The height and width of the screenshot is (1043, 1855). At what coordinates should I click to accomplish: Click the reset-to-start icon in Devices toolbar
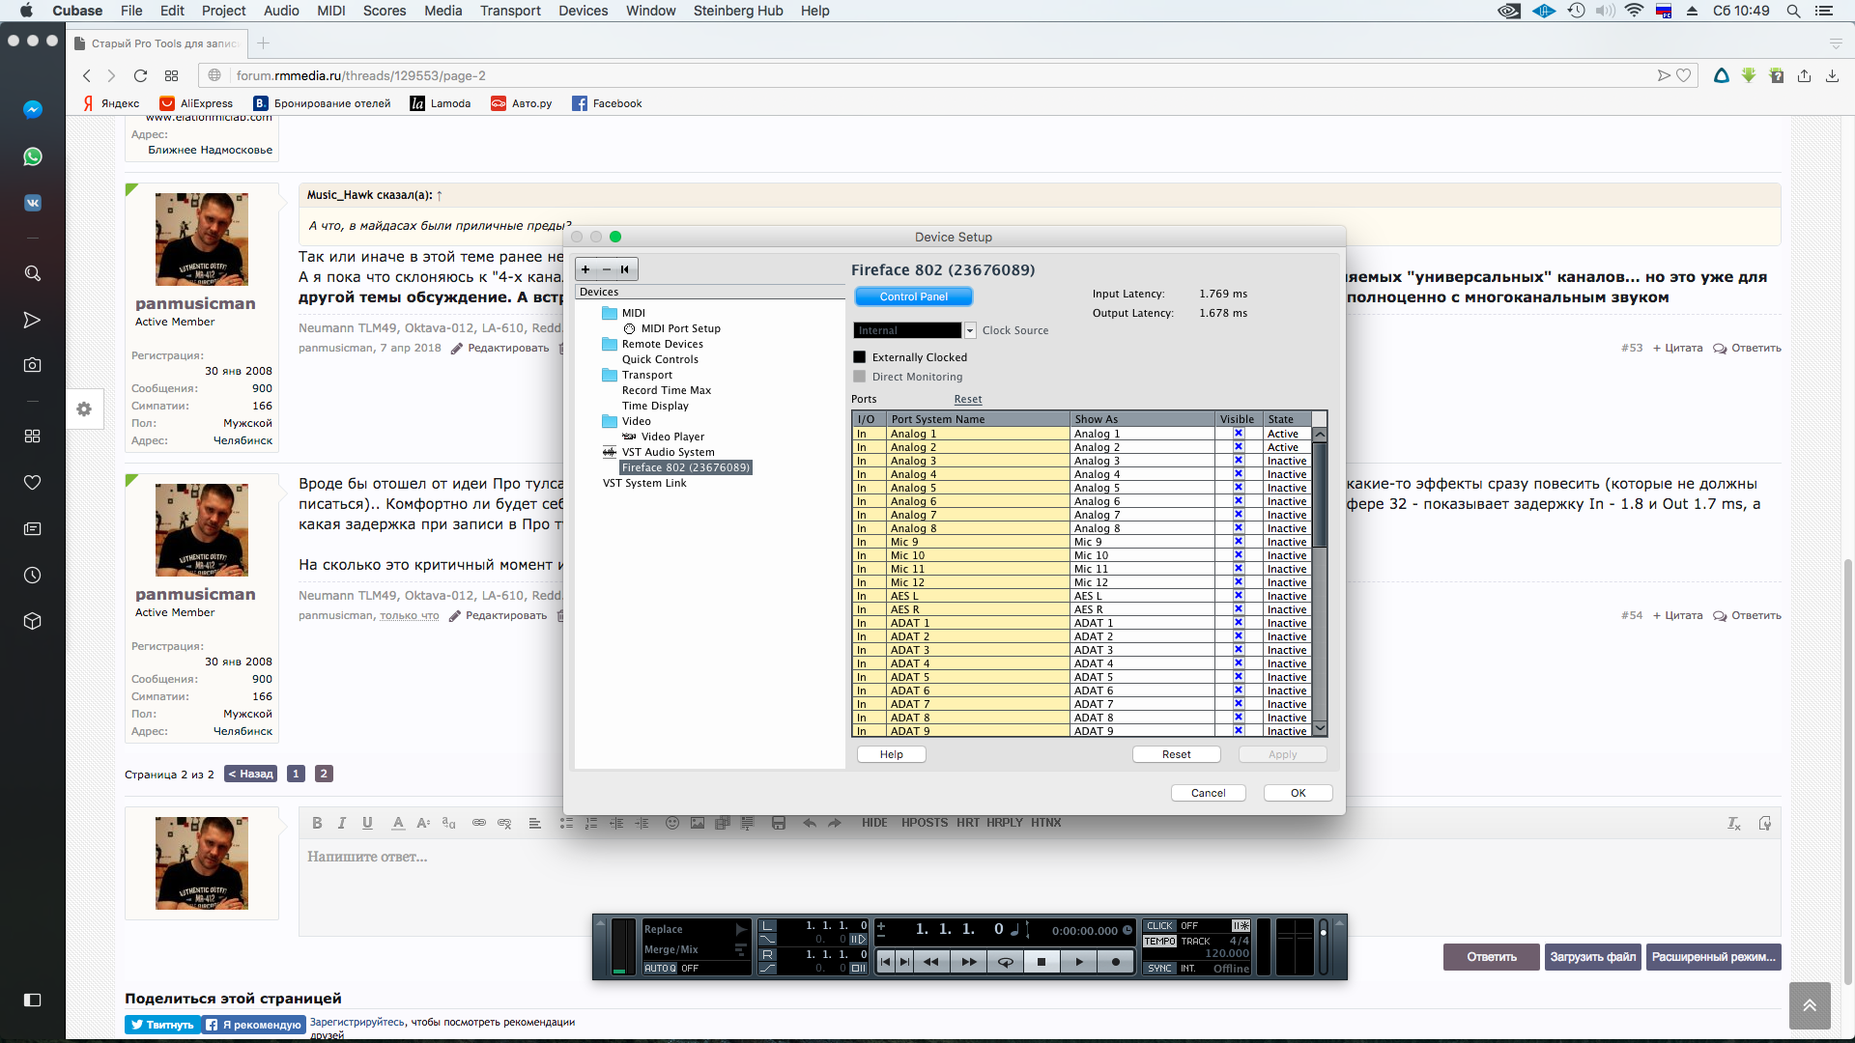pyautogui.click(x=625, y=269)
